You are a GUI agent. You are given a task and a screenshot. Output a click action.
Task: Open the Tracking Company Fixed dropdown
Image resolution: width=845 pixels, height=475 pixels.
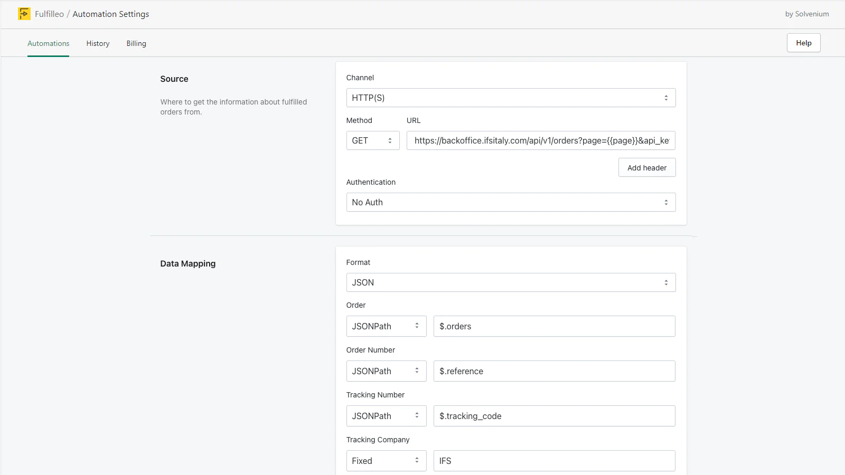coord(386,461)
